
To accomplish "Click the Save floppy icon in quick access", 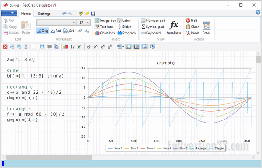I will coord(93,14).
